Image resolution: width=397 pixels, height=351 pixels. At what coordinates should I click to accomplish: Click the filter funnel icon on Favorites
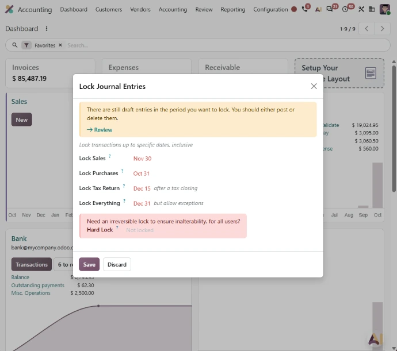[26, 45]
